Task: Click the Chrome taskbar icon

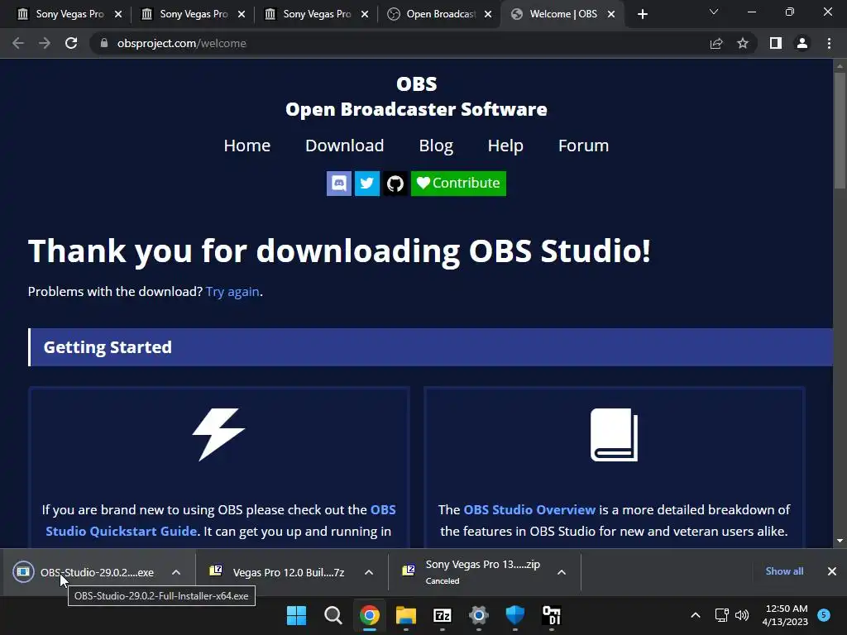Action: [370, 615]
